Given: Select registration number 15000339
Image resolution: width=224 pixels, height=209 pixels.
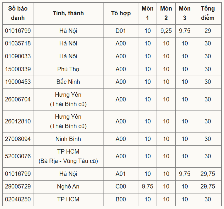Looking at the screenshot, I should coord(18,69).
